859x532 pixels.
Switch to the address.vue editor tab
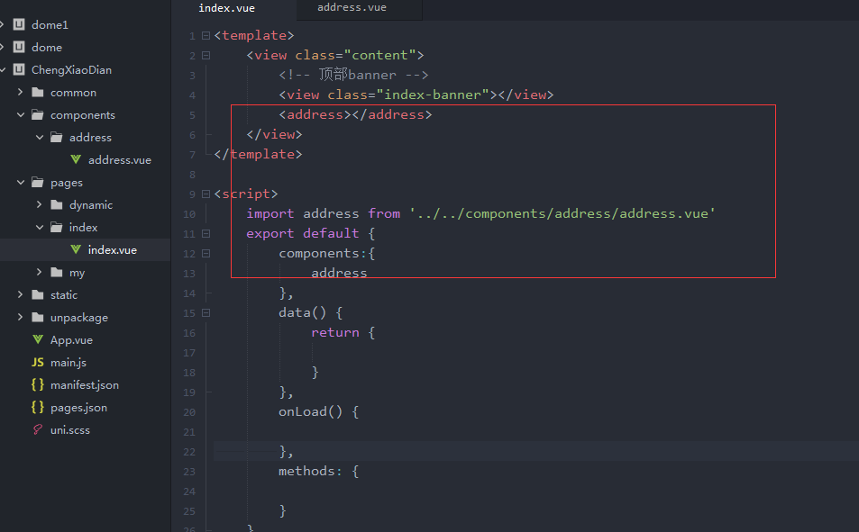352,8
